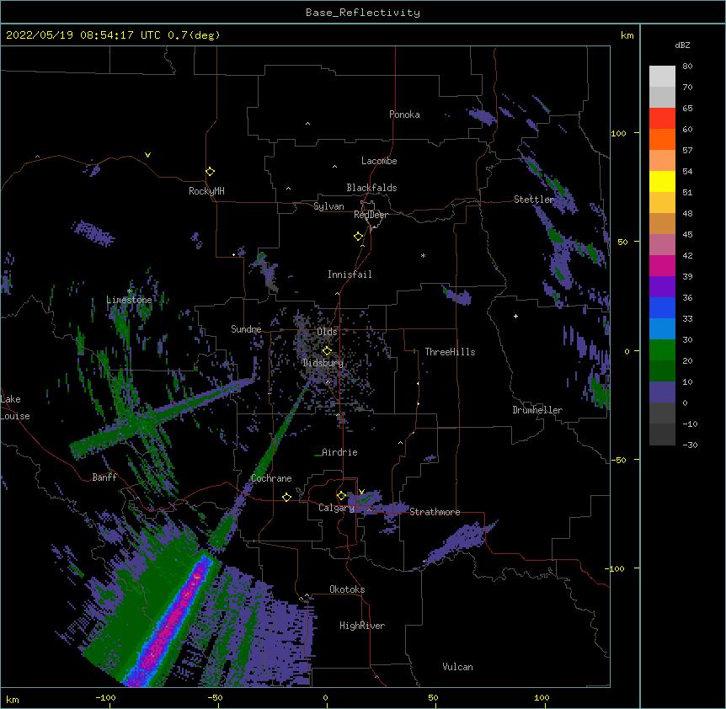Select the indigo 0-10 dBZ legend swatch
Image resolution: width=726 pixels, height=709 pixels.
pos(662,392)
